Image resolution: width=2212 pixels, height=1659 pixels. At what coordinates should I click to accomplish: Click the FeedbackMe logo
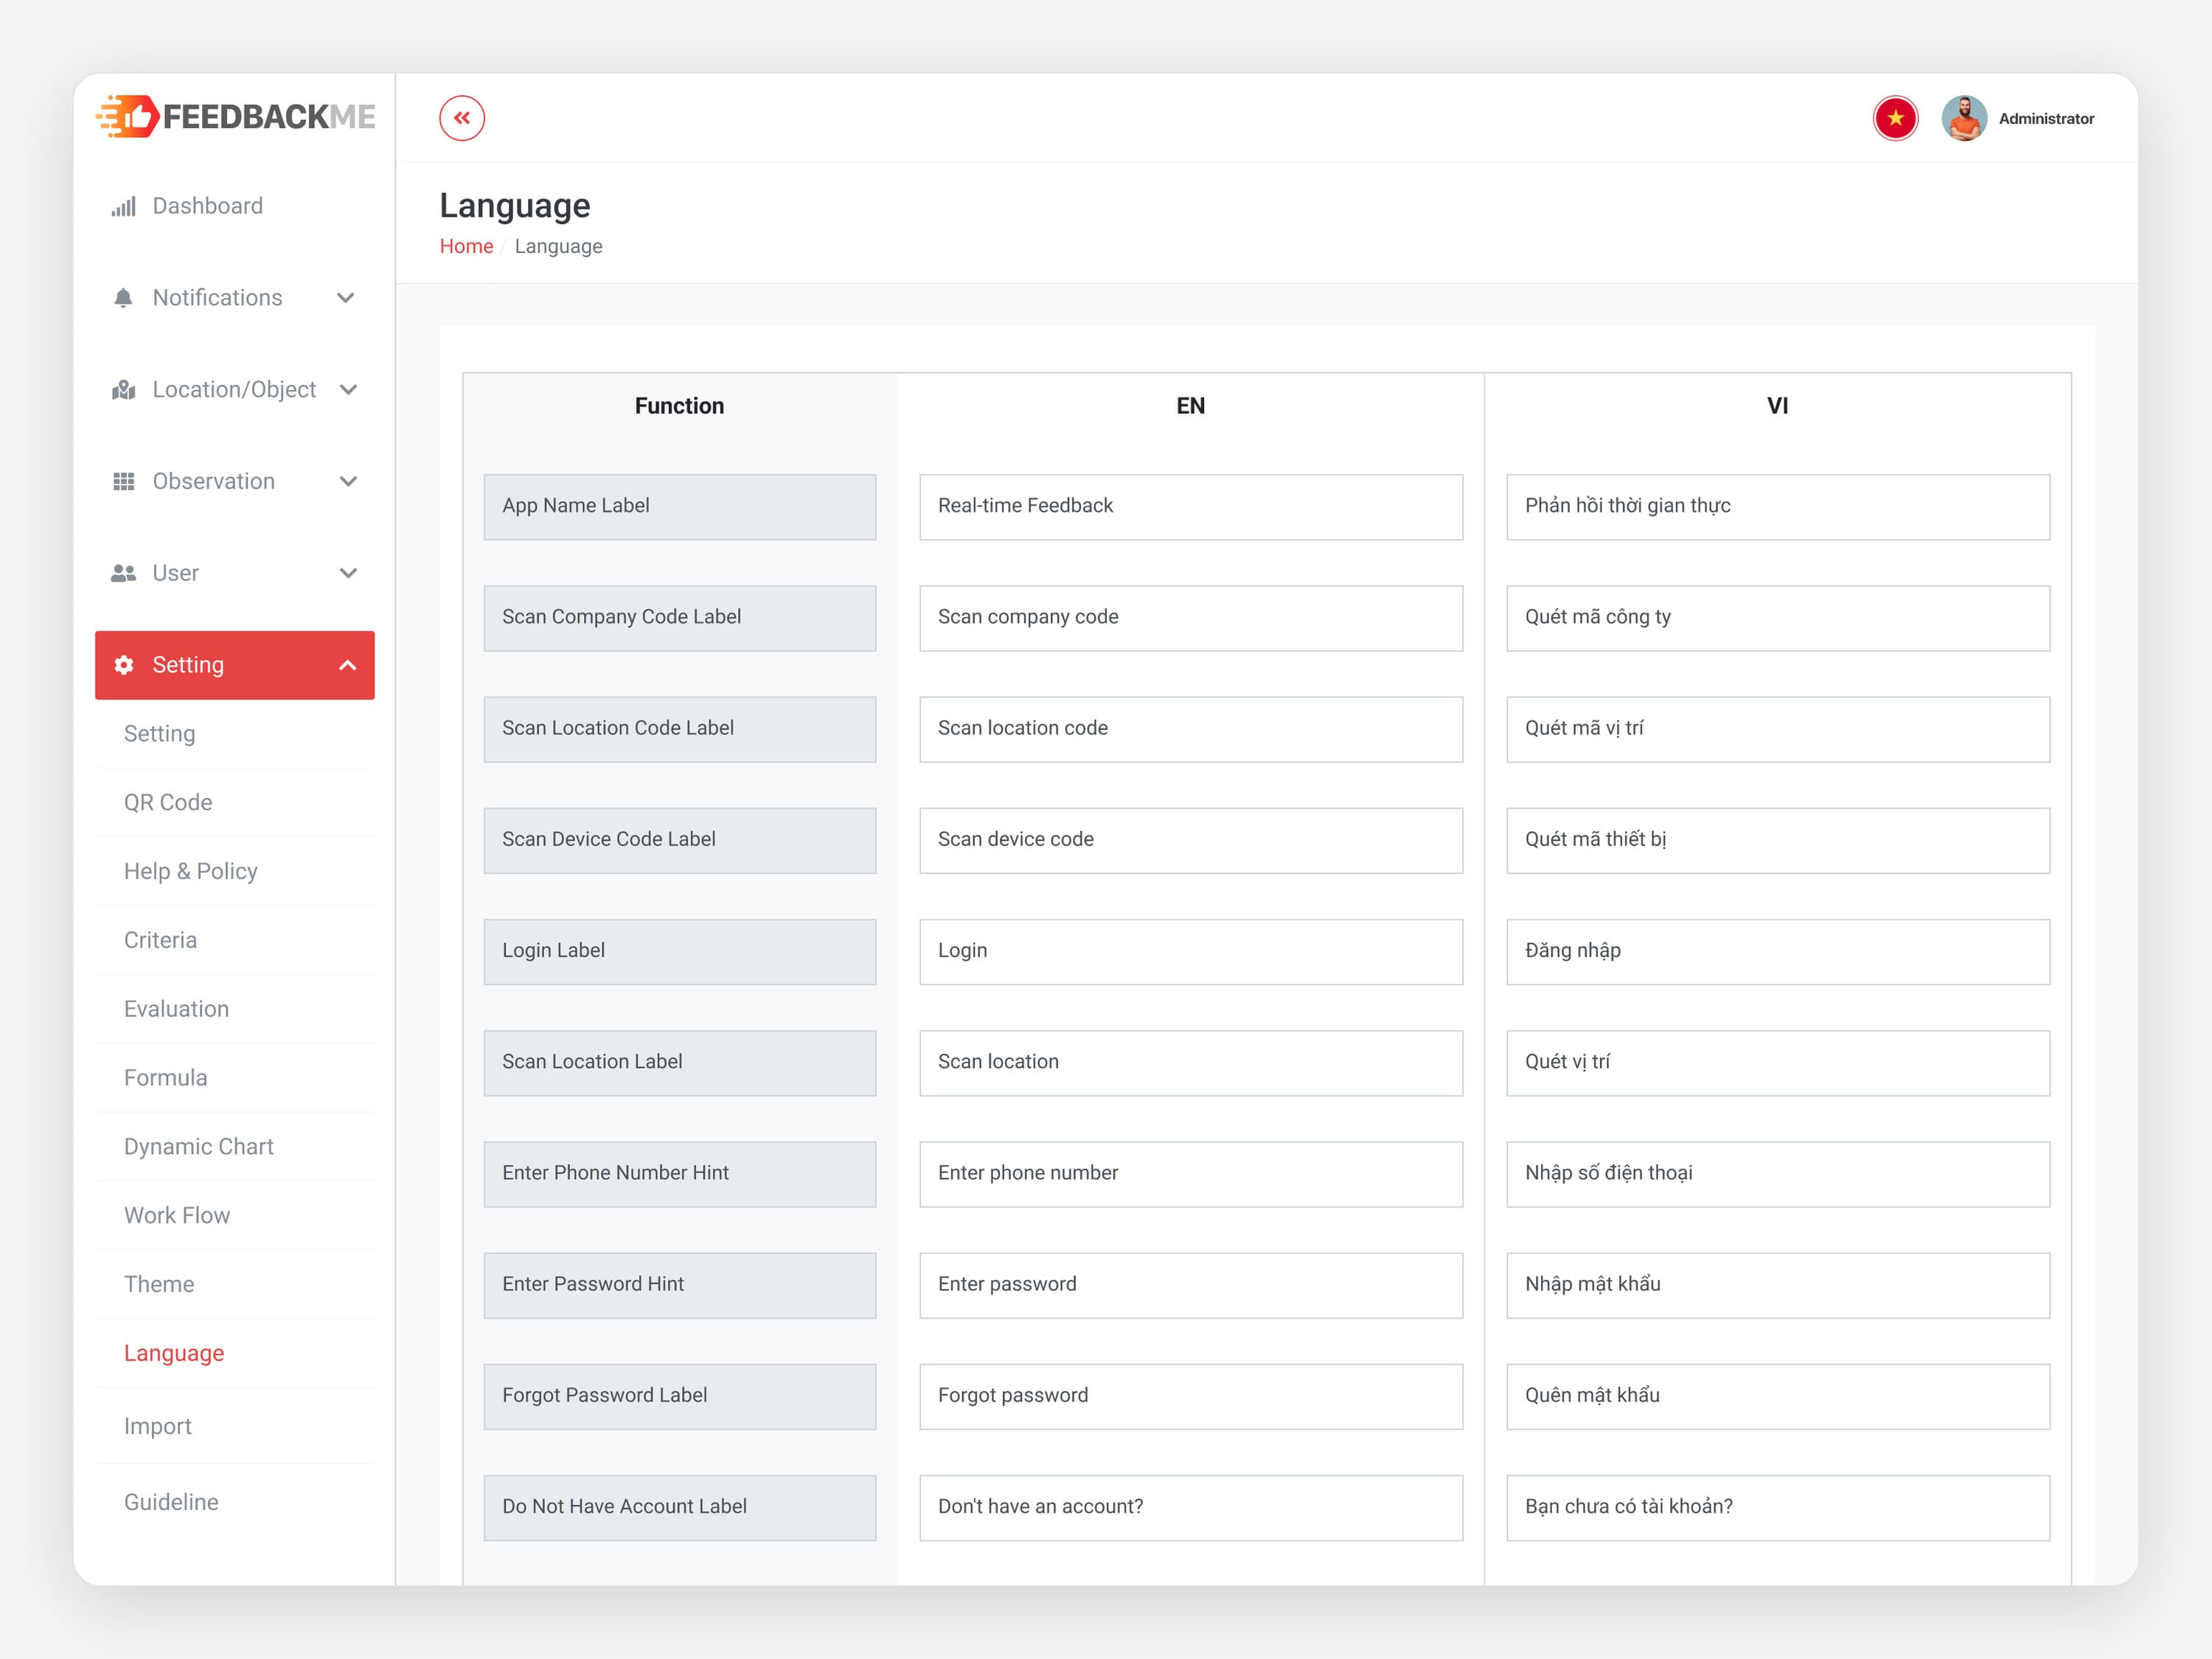(x=235, y=117)
